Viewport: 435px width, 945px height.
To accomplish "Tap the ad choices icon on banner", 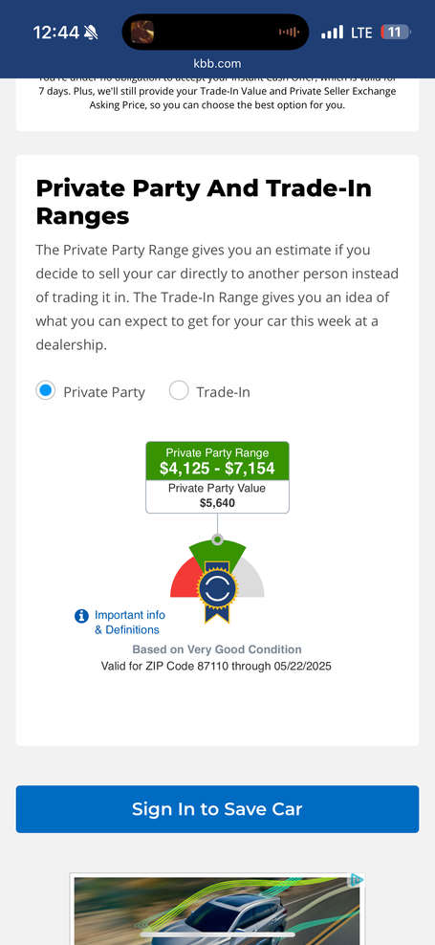I will point(357,880).
